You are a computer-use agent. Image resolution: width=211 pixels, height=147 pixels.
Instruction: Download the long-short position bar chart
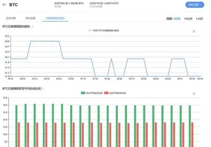click(194, 93)
